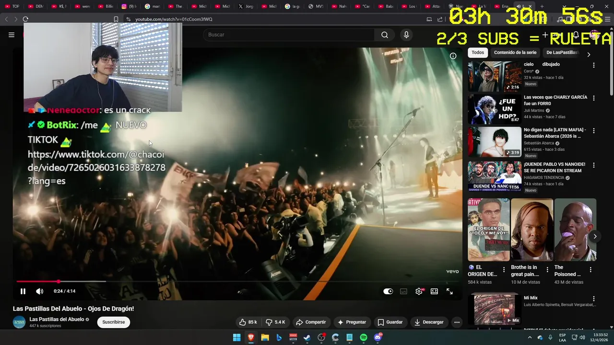Start voice search with microphone icon

406,34
